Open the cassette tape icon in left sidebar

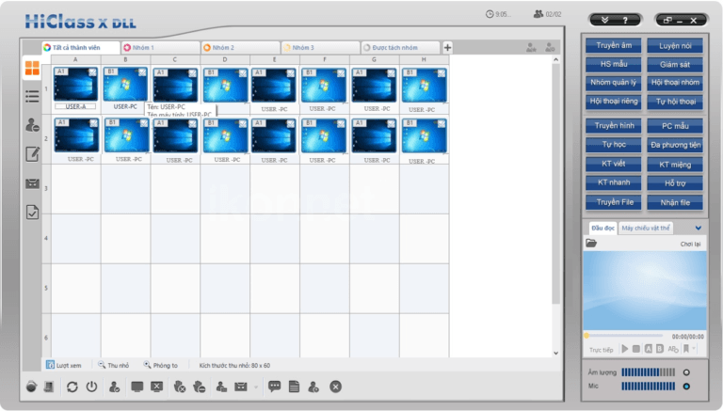pos(32,183)
